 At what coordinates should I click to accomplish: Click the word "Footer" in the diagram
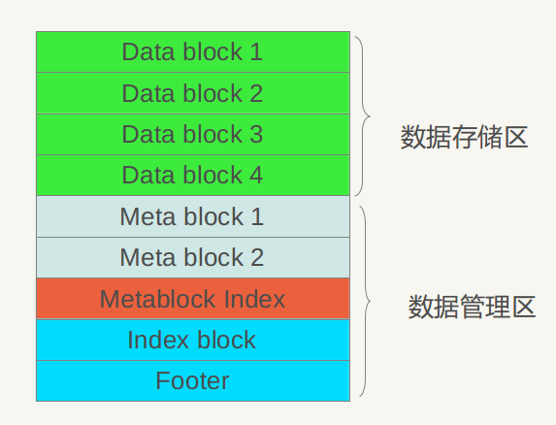click(x=192, y=380)
